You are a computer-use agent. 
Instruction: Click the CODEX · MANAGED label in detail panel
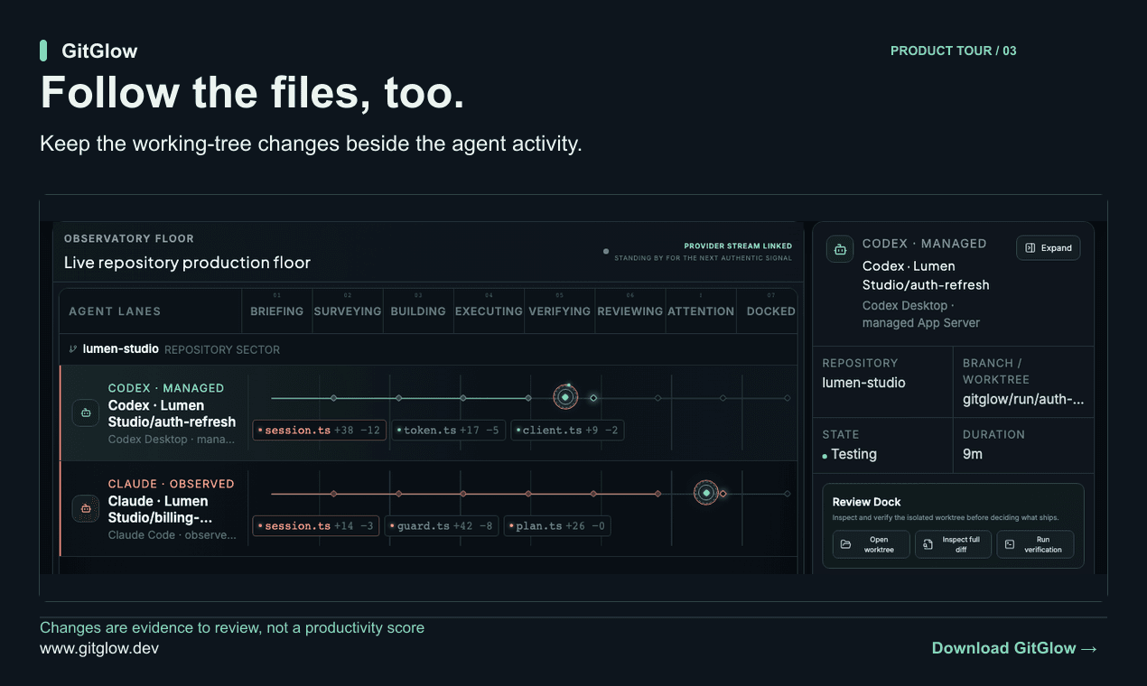tap(925, 244)
